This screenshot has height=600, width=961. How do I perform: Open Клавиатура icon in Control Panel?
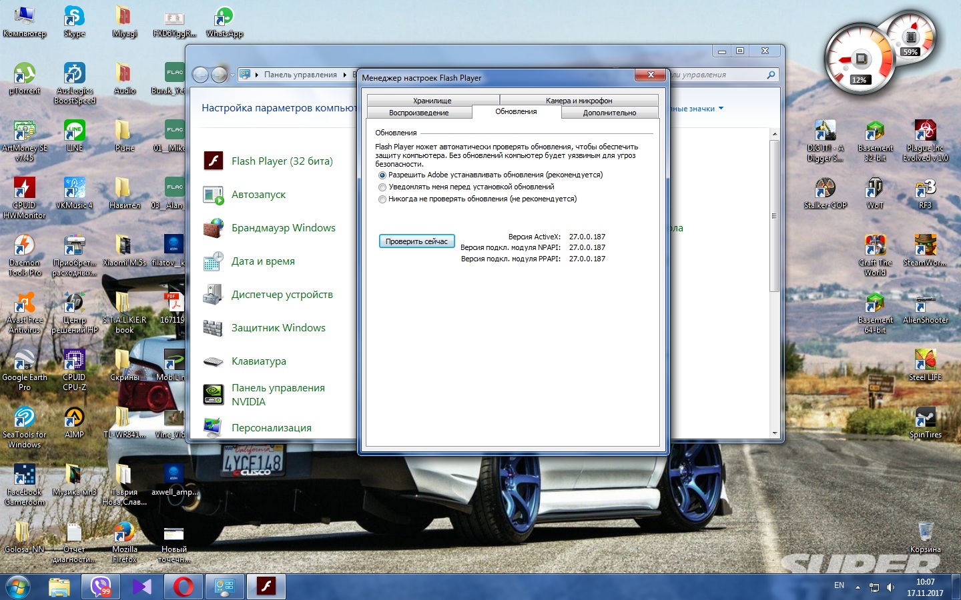(213, 361)
